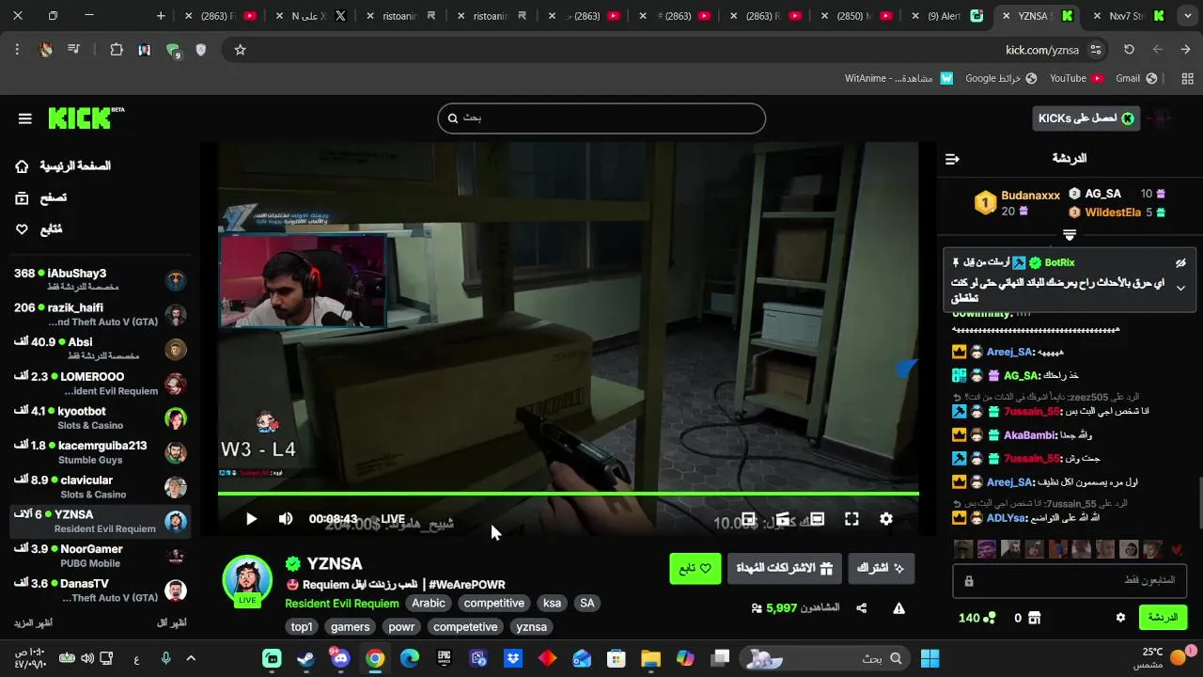Switch to the Alerts browser tab
The width and height of the screenshot is (1203, 677).
coord(948,16)
